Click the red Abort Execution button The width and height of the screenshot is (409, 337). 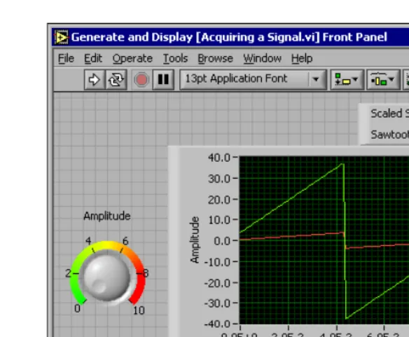(141, 80)
